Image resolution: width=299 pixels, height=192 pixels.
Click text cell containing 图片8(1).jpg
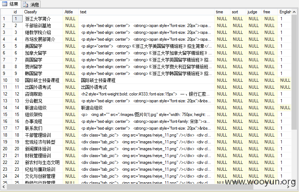coord(146,115)
